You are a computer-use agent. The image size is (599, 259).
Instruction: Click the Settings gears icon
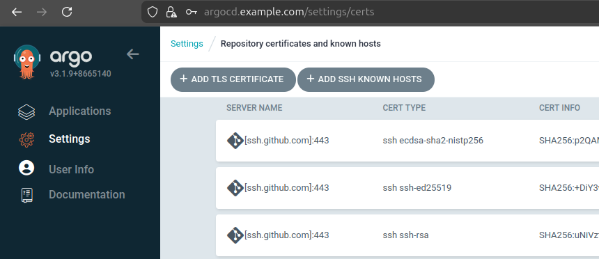[26, 139]
